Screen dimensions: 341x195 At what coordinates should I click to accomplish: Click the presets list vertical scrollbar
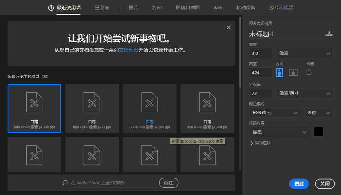[240, 52]
